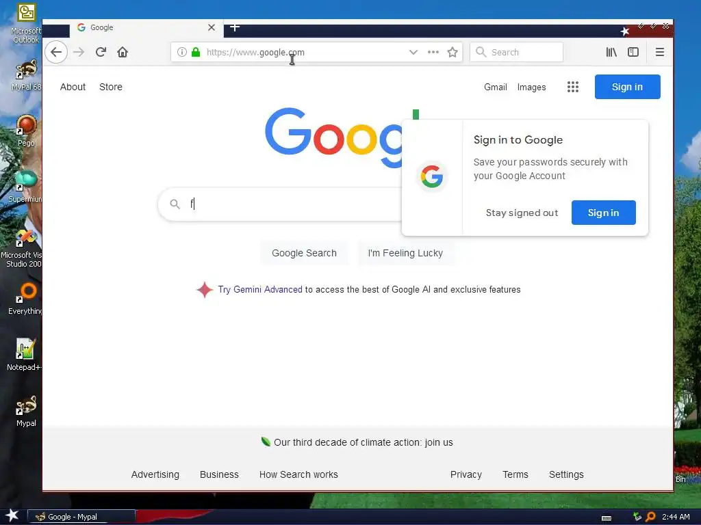Click the star icon on window title bar
The height and width of the screenshot is (525, 701).
(x=625, y=31)
